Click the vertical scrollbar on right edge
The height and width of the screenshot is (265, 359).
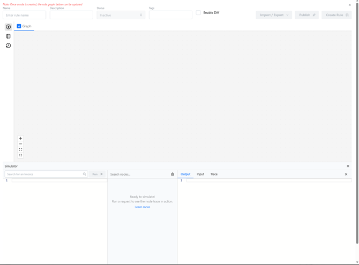[x=357, y=124]
